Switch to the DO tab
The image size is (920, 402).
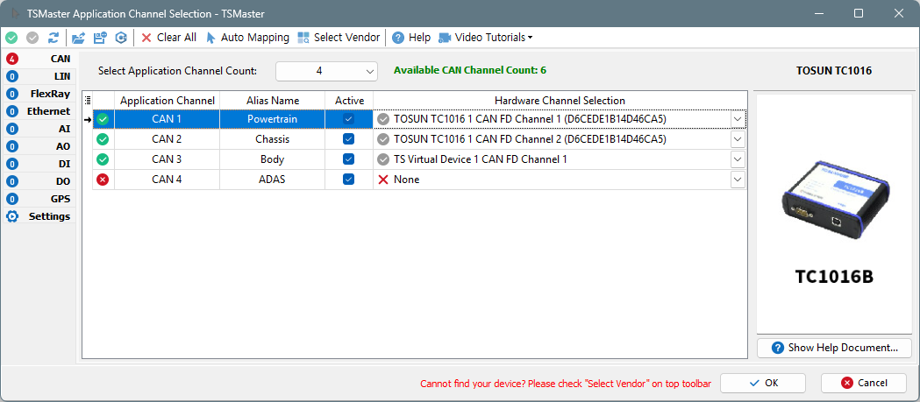click(39, 181)
